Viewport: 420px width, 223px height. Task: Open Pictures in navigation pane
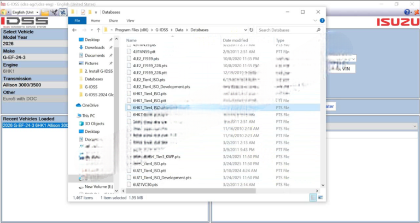coord(91,63)
